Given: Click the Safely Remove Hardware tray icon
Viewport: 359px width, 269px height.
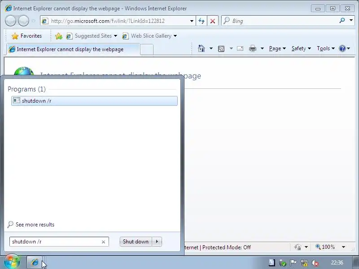Looking at the screenshot, I should pos(283,263).
